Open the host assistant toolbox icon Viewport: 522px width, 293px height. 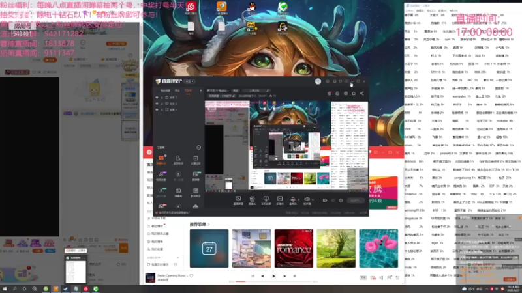tap(178, 160)
